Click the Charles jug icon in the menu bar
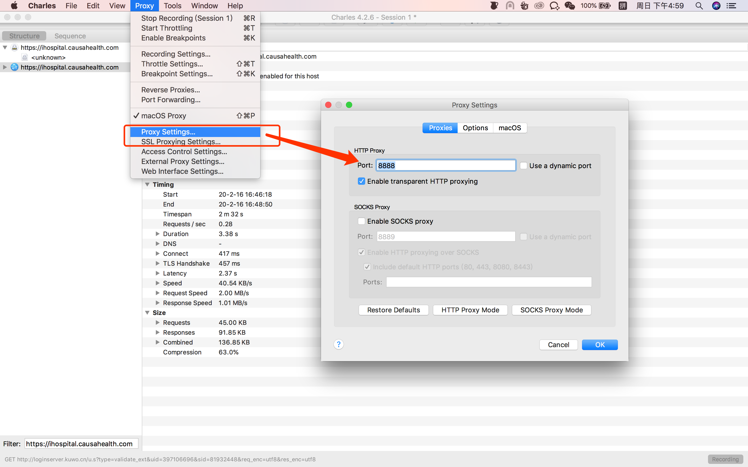The height and width of the screenshot is (467, 748). (x=494, y=5)
